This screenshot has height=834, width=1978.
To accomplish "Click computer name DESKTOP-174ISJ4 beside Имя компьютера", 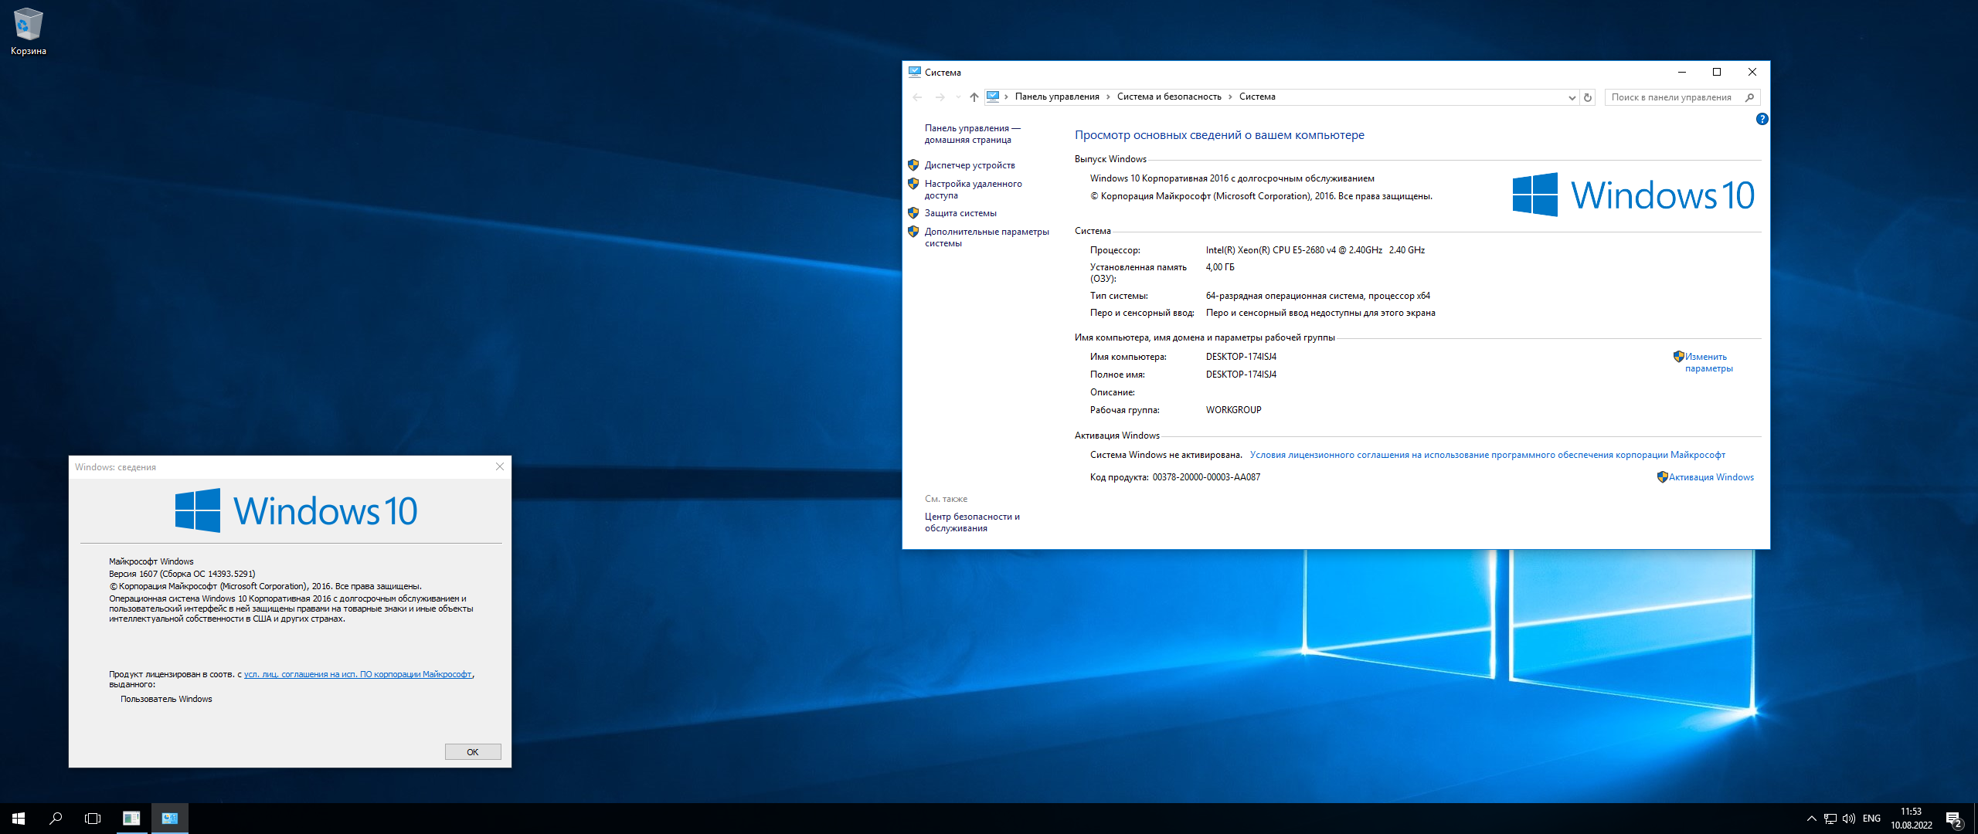I will click(1241, 357).
